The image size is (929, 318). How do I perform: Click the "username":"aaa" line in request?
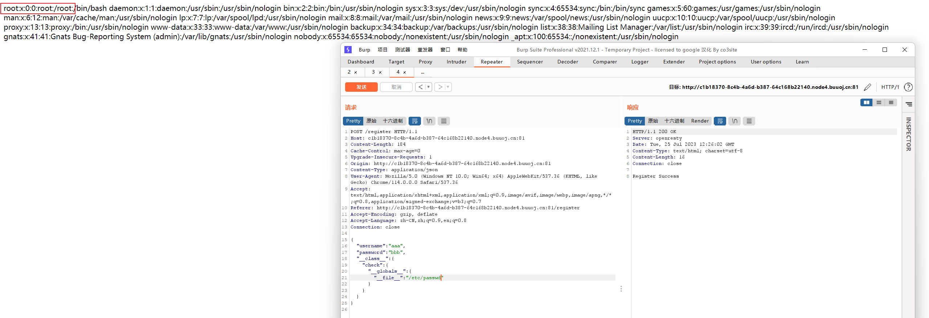380,246
